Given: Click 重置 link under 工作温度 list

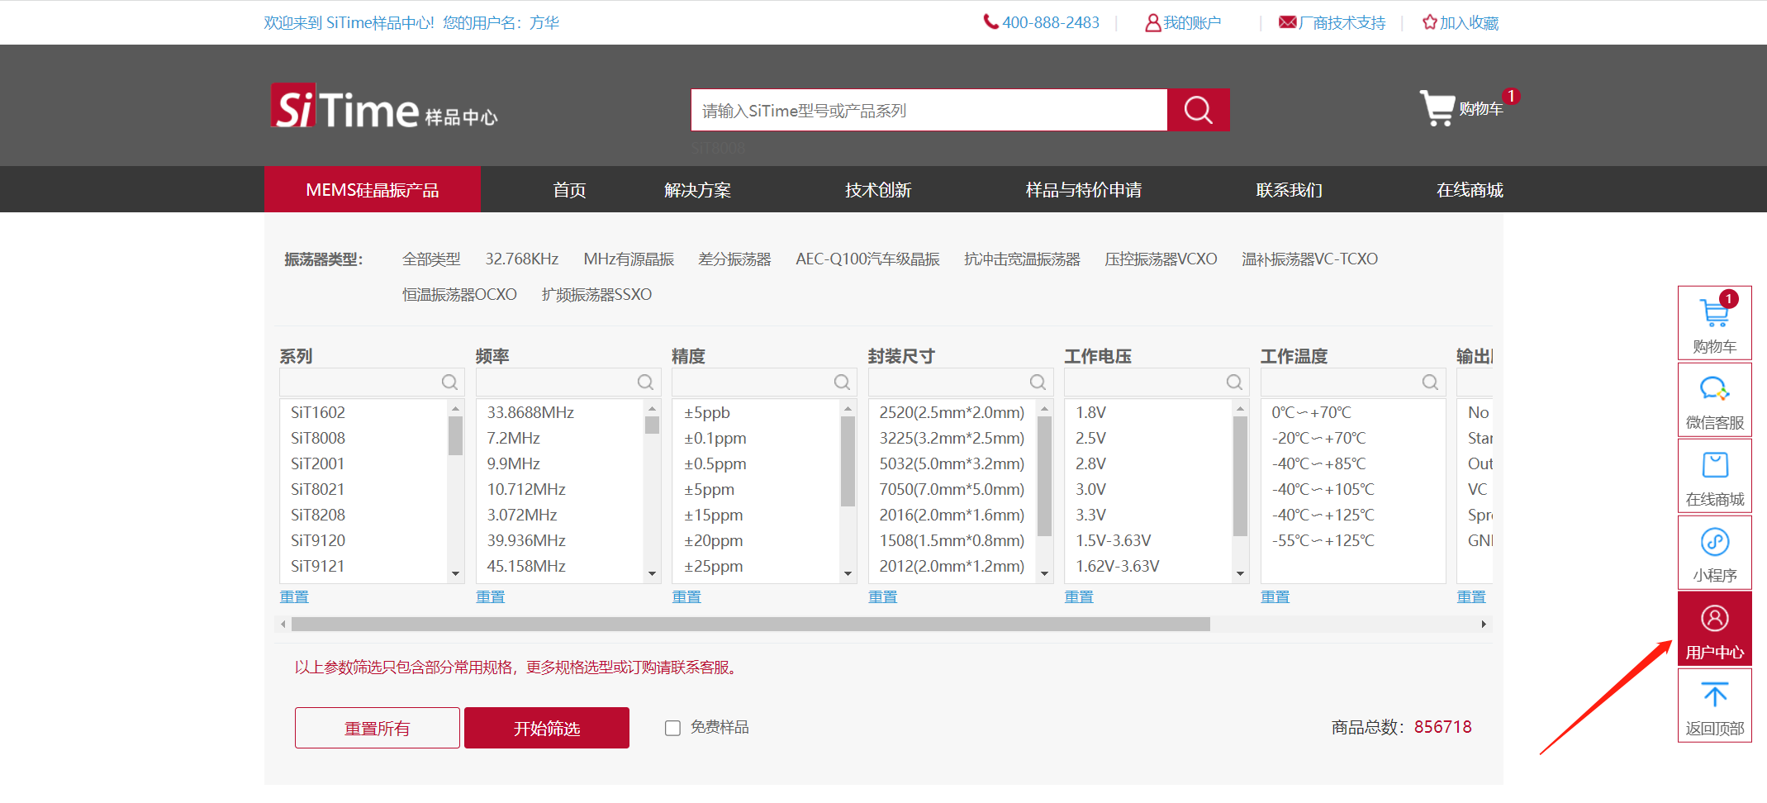Looking at the screenshot, I should pyautogui.click(x=1275, y=596).
